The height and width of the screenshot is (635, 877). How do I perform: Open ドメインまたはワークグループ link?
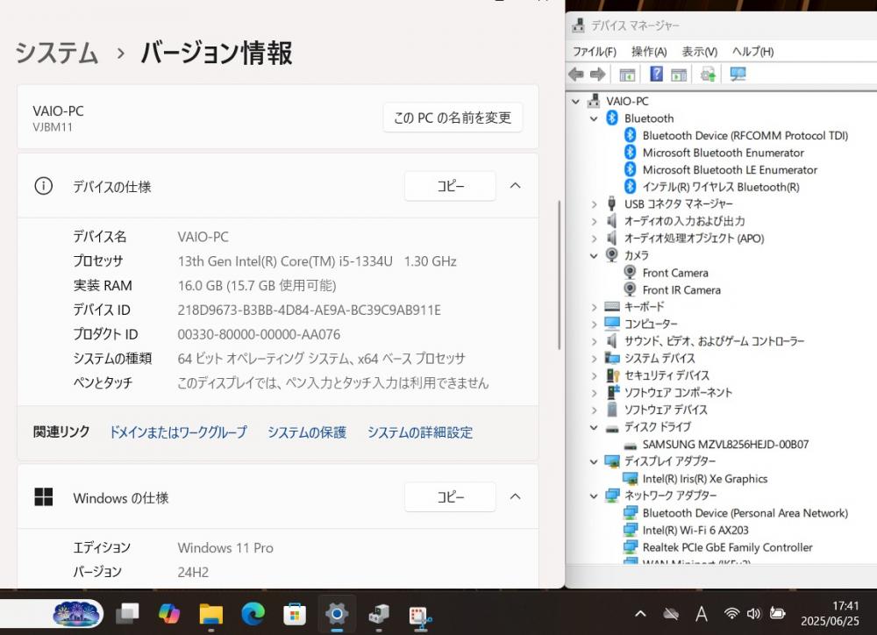[x=178, y=432]
